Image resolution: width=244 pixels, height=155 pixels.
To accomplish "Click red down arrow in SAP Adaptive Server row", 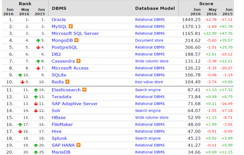I will [36, 104].
